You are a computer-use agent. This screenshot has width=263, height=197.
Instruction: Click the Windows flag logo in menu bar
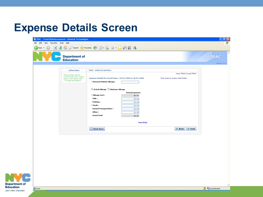pyautogui.click(x=227, y=43)
